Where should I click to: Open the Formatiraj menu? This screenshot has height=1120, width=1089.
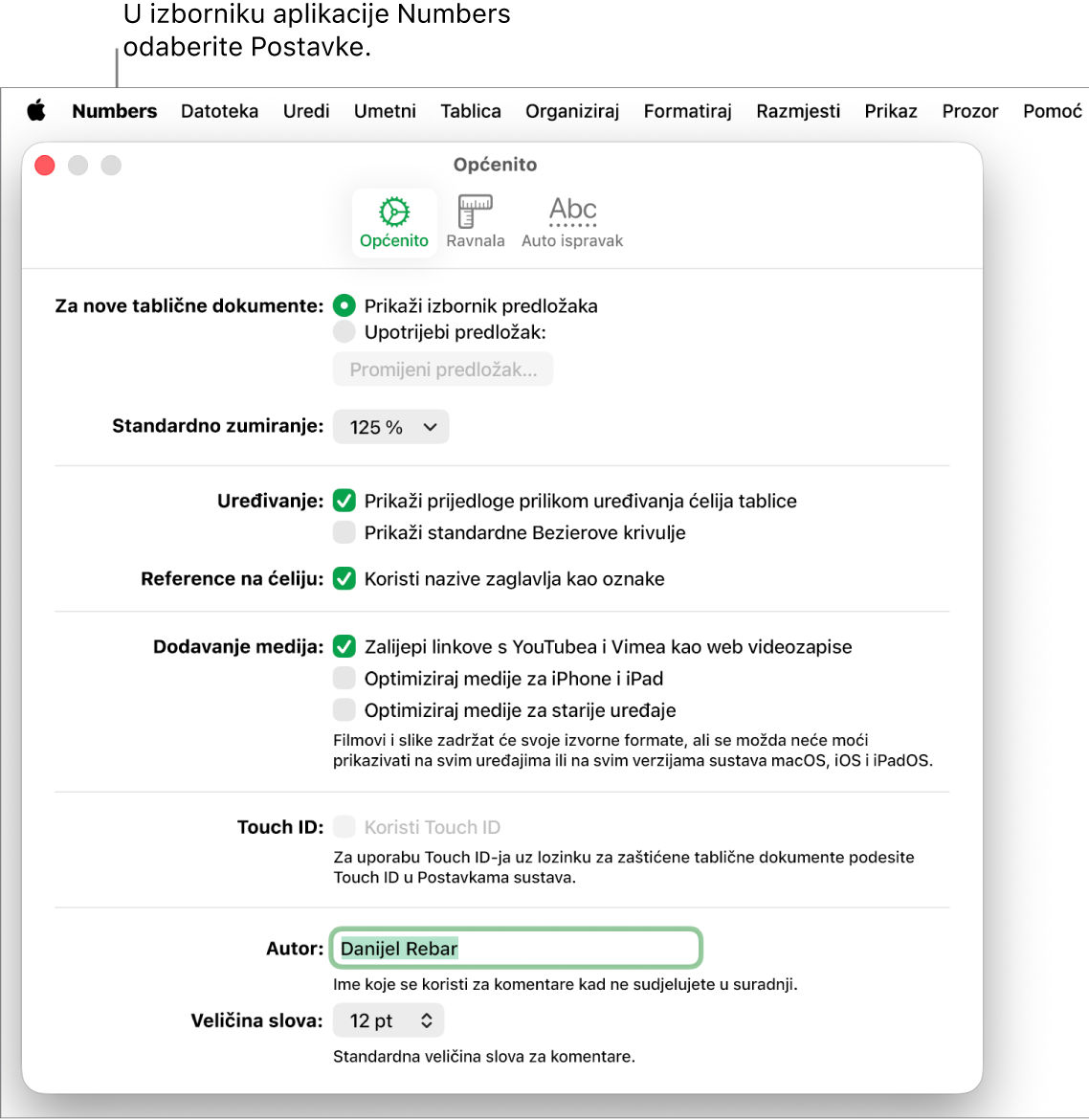pos(688,111)
